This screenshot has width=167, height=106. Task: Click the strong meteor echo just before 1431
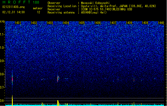12,79
